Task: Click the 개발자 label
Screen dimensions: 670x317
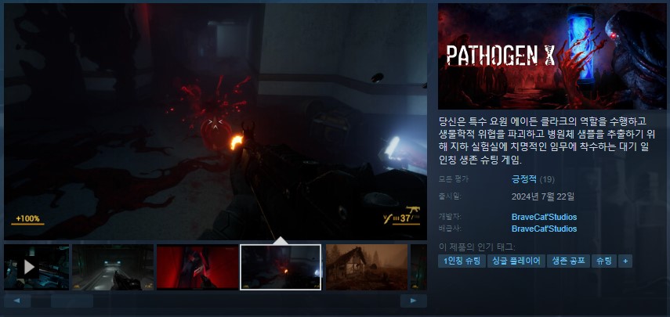Action: (450, 216)
